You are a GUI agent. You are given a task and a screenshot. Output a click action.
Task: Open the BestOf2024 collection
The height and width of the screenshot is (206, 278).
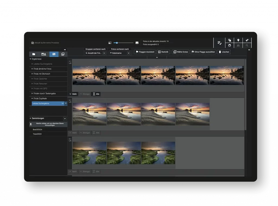[x=37, y=130]
